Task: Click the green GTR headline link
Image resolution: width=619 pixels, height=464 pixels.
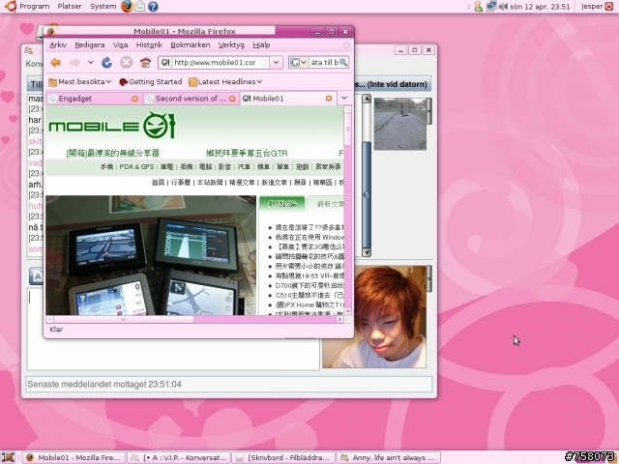Action: point(247,153)
